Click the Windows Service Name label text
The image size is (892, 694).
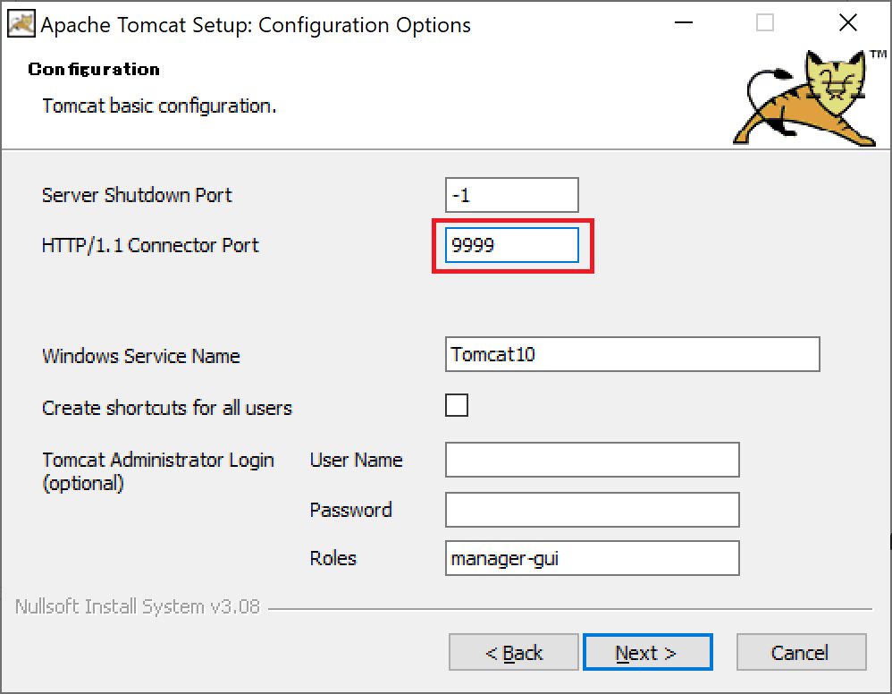140,356
